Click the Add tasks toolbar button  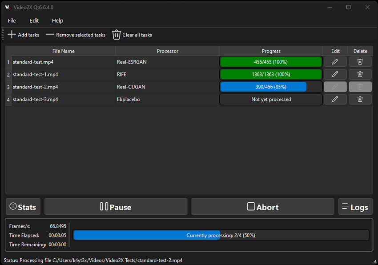[24, 35]
